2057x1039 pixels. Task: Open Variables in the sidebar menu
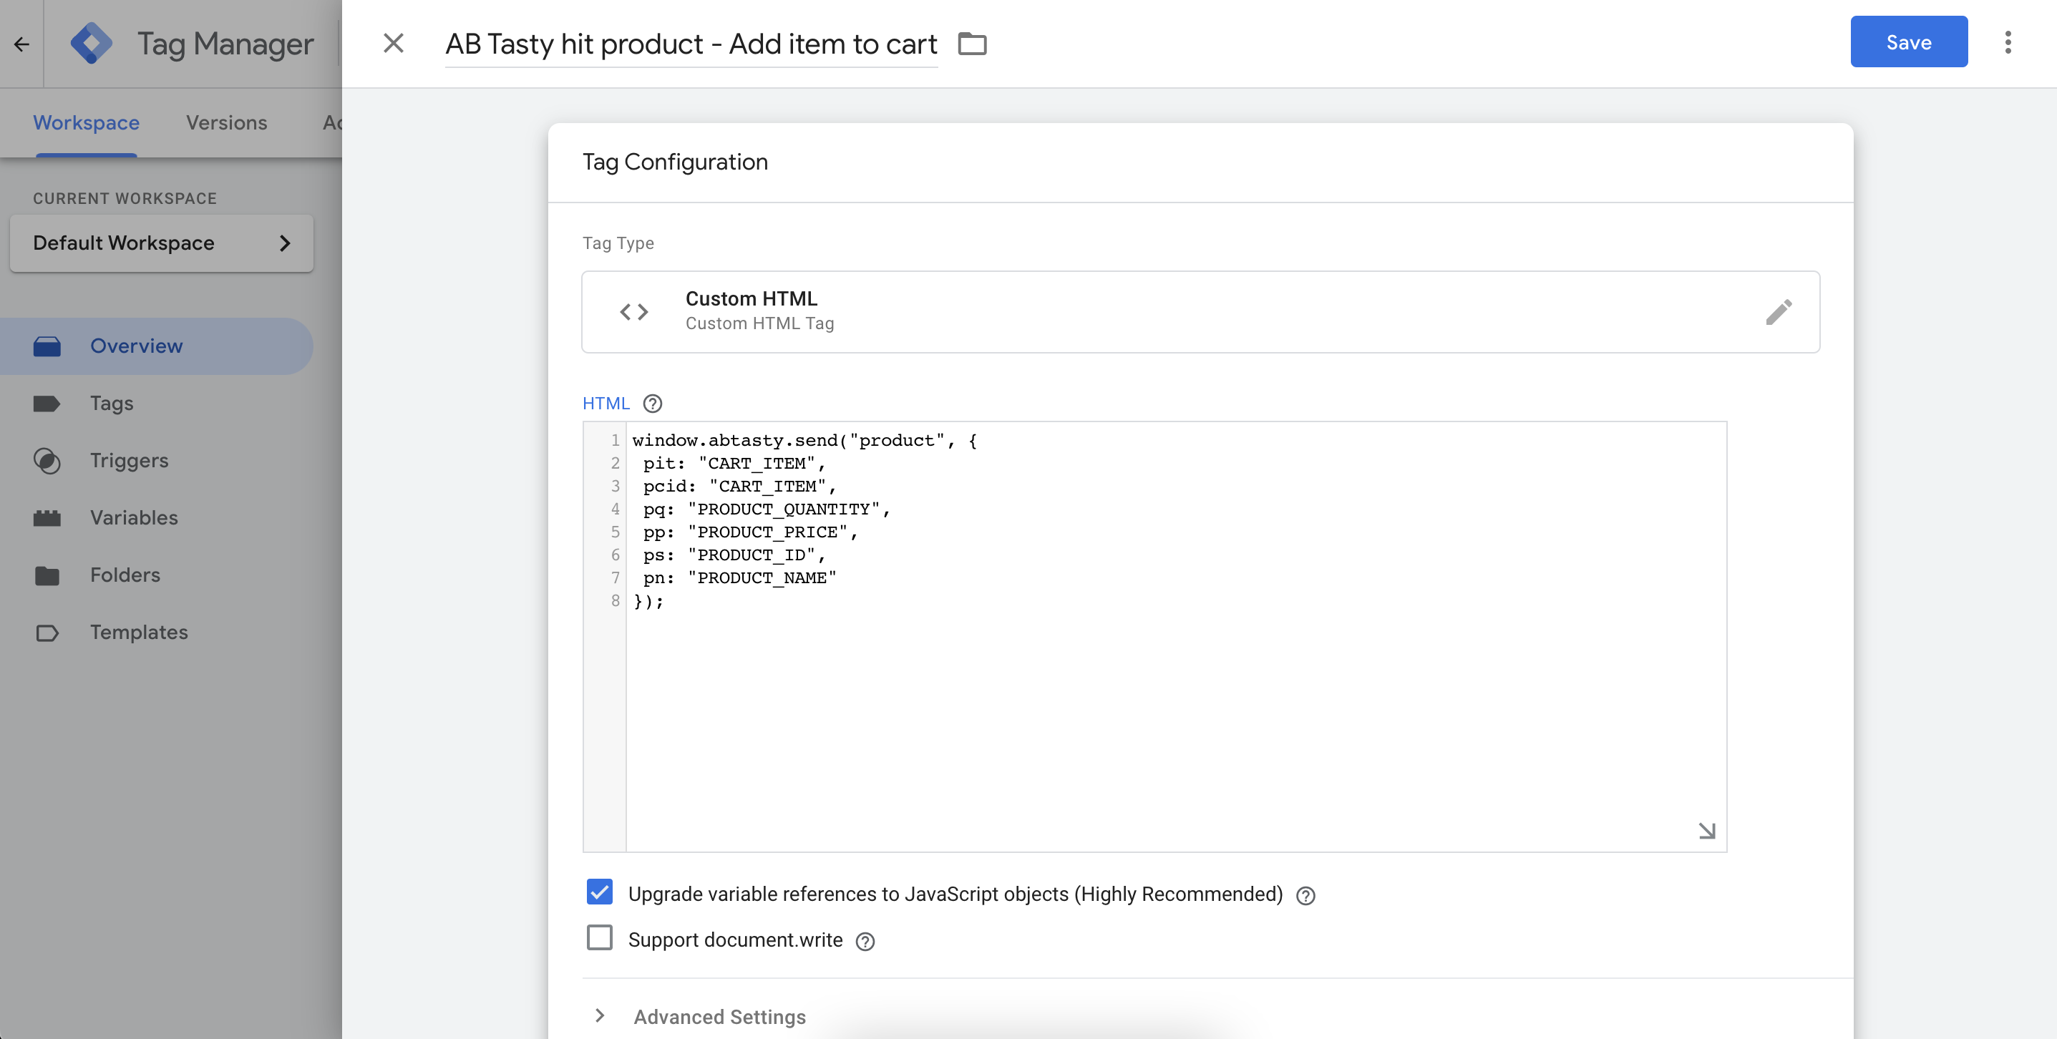click(134, 518)
